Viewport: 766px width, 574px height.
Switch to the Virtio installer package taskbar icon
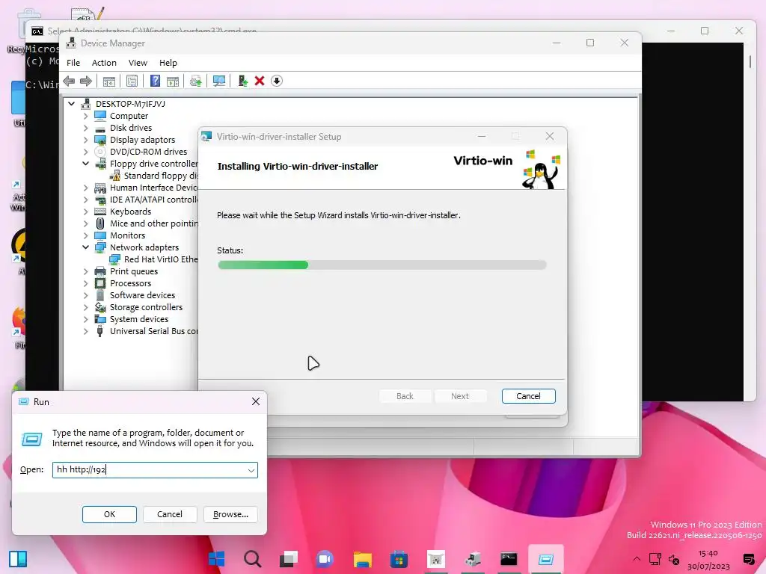coord(436,559)
